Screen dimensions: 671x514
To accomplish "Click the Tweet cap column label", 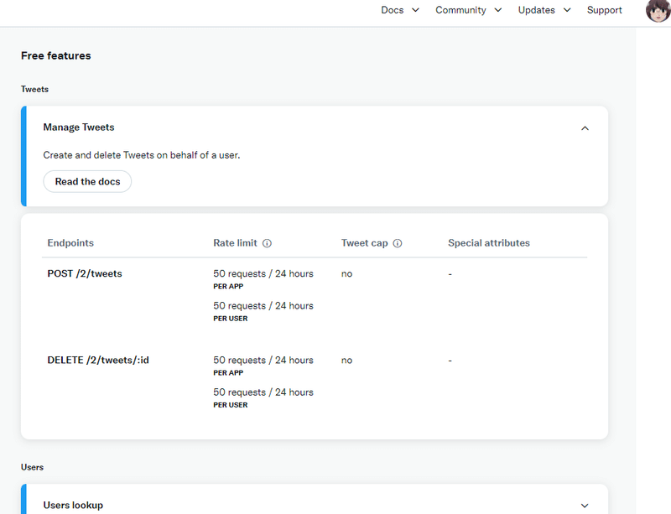I will [x=365, y=242].
